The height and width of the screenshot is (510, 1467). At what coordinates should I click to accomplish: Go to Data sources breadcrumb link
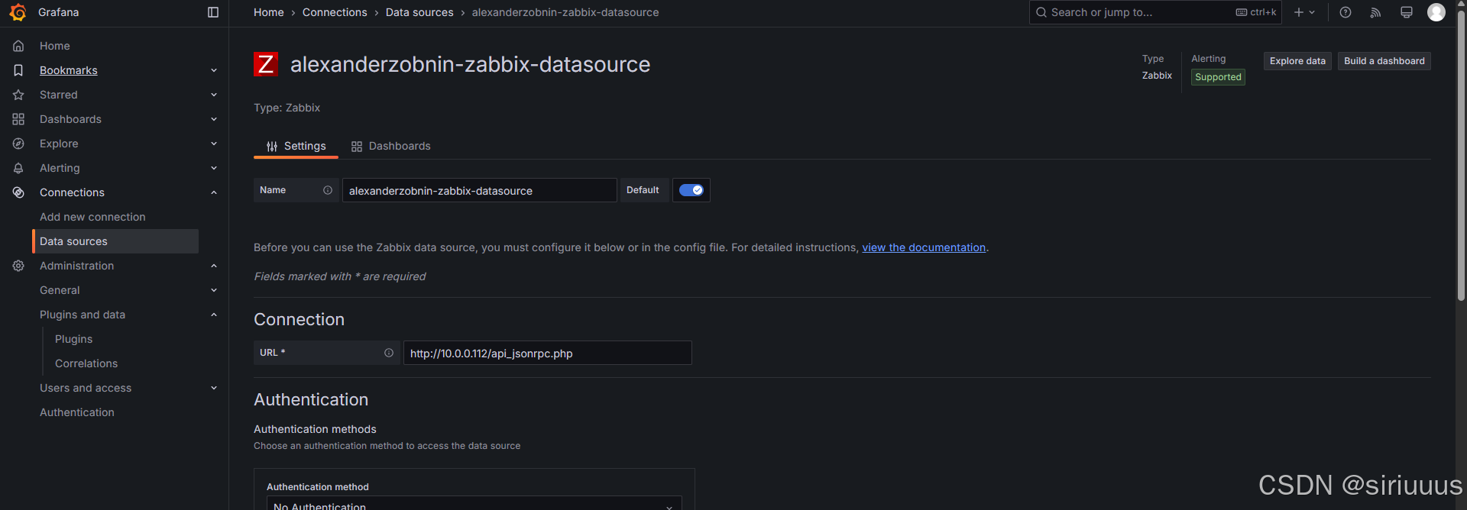(x=419, y=12)
